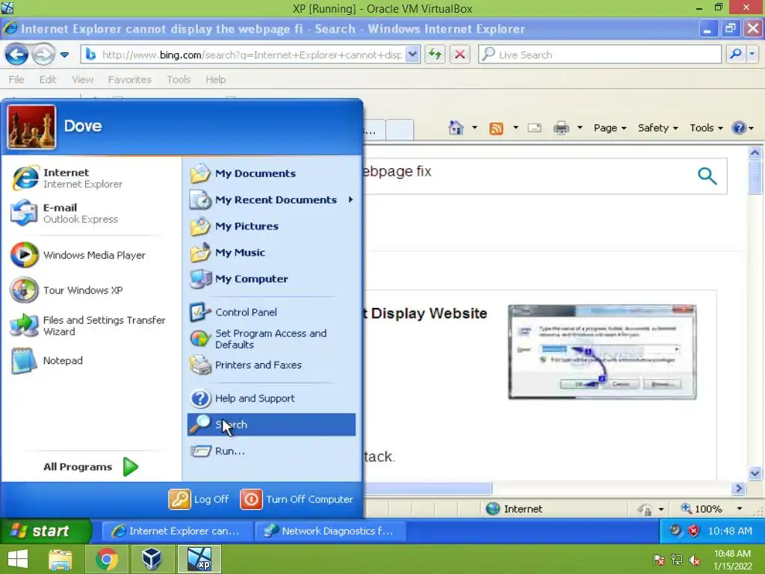765x574 pixels.
Task: Go back in Internet Explorer
Action: (16, 55)
